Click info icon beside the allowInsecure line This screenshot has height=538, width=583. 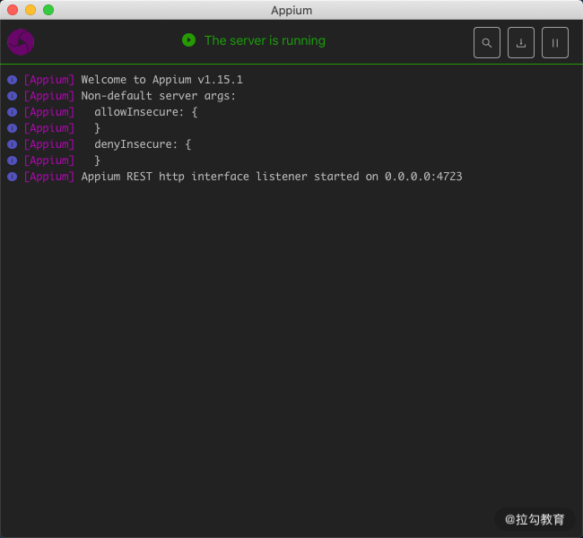point(13,112)
